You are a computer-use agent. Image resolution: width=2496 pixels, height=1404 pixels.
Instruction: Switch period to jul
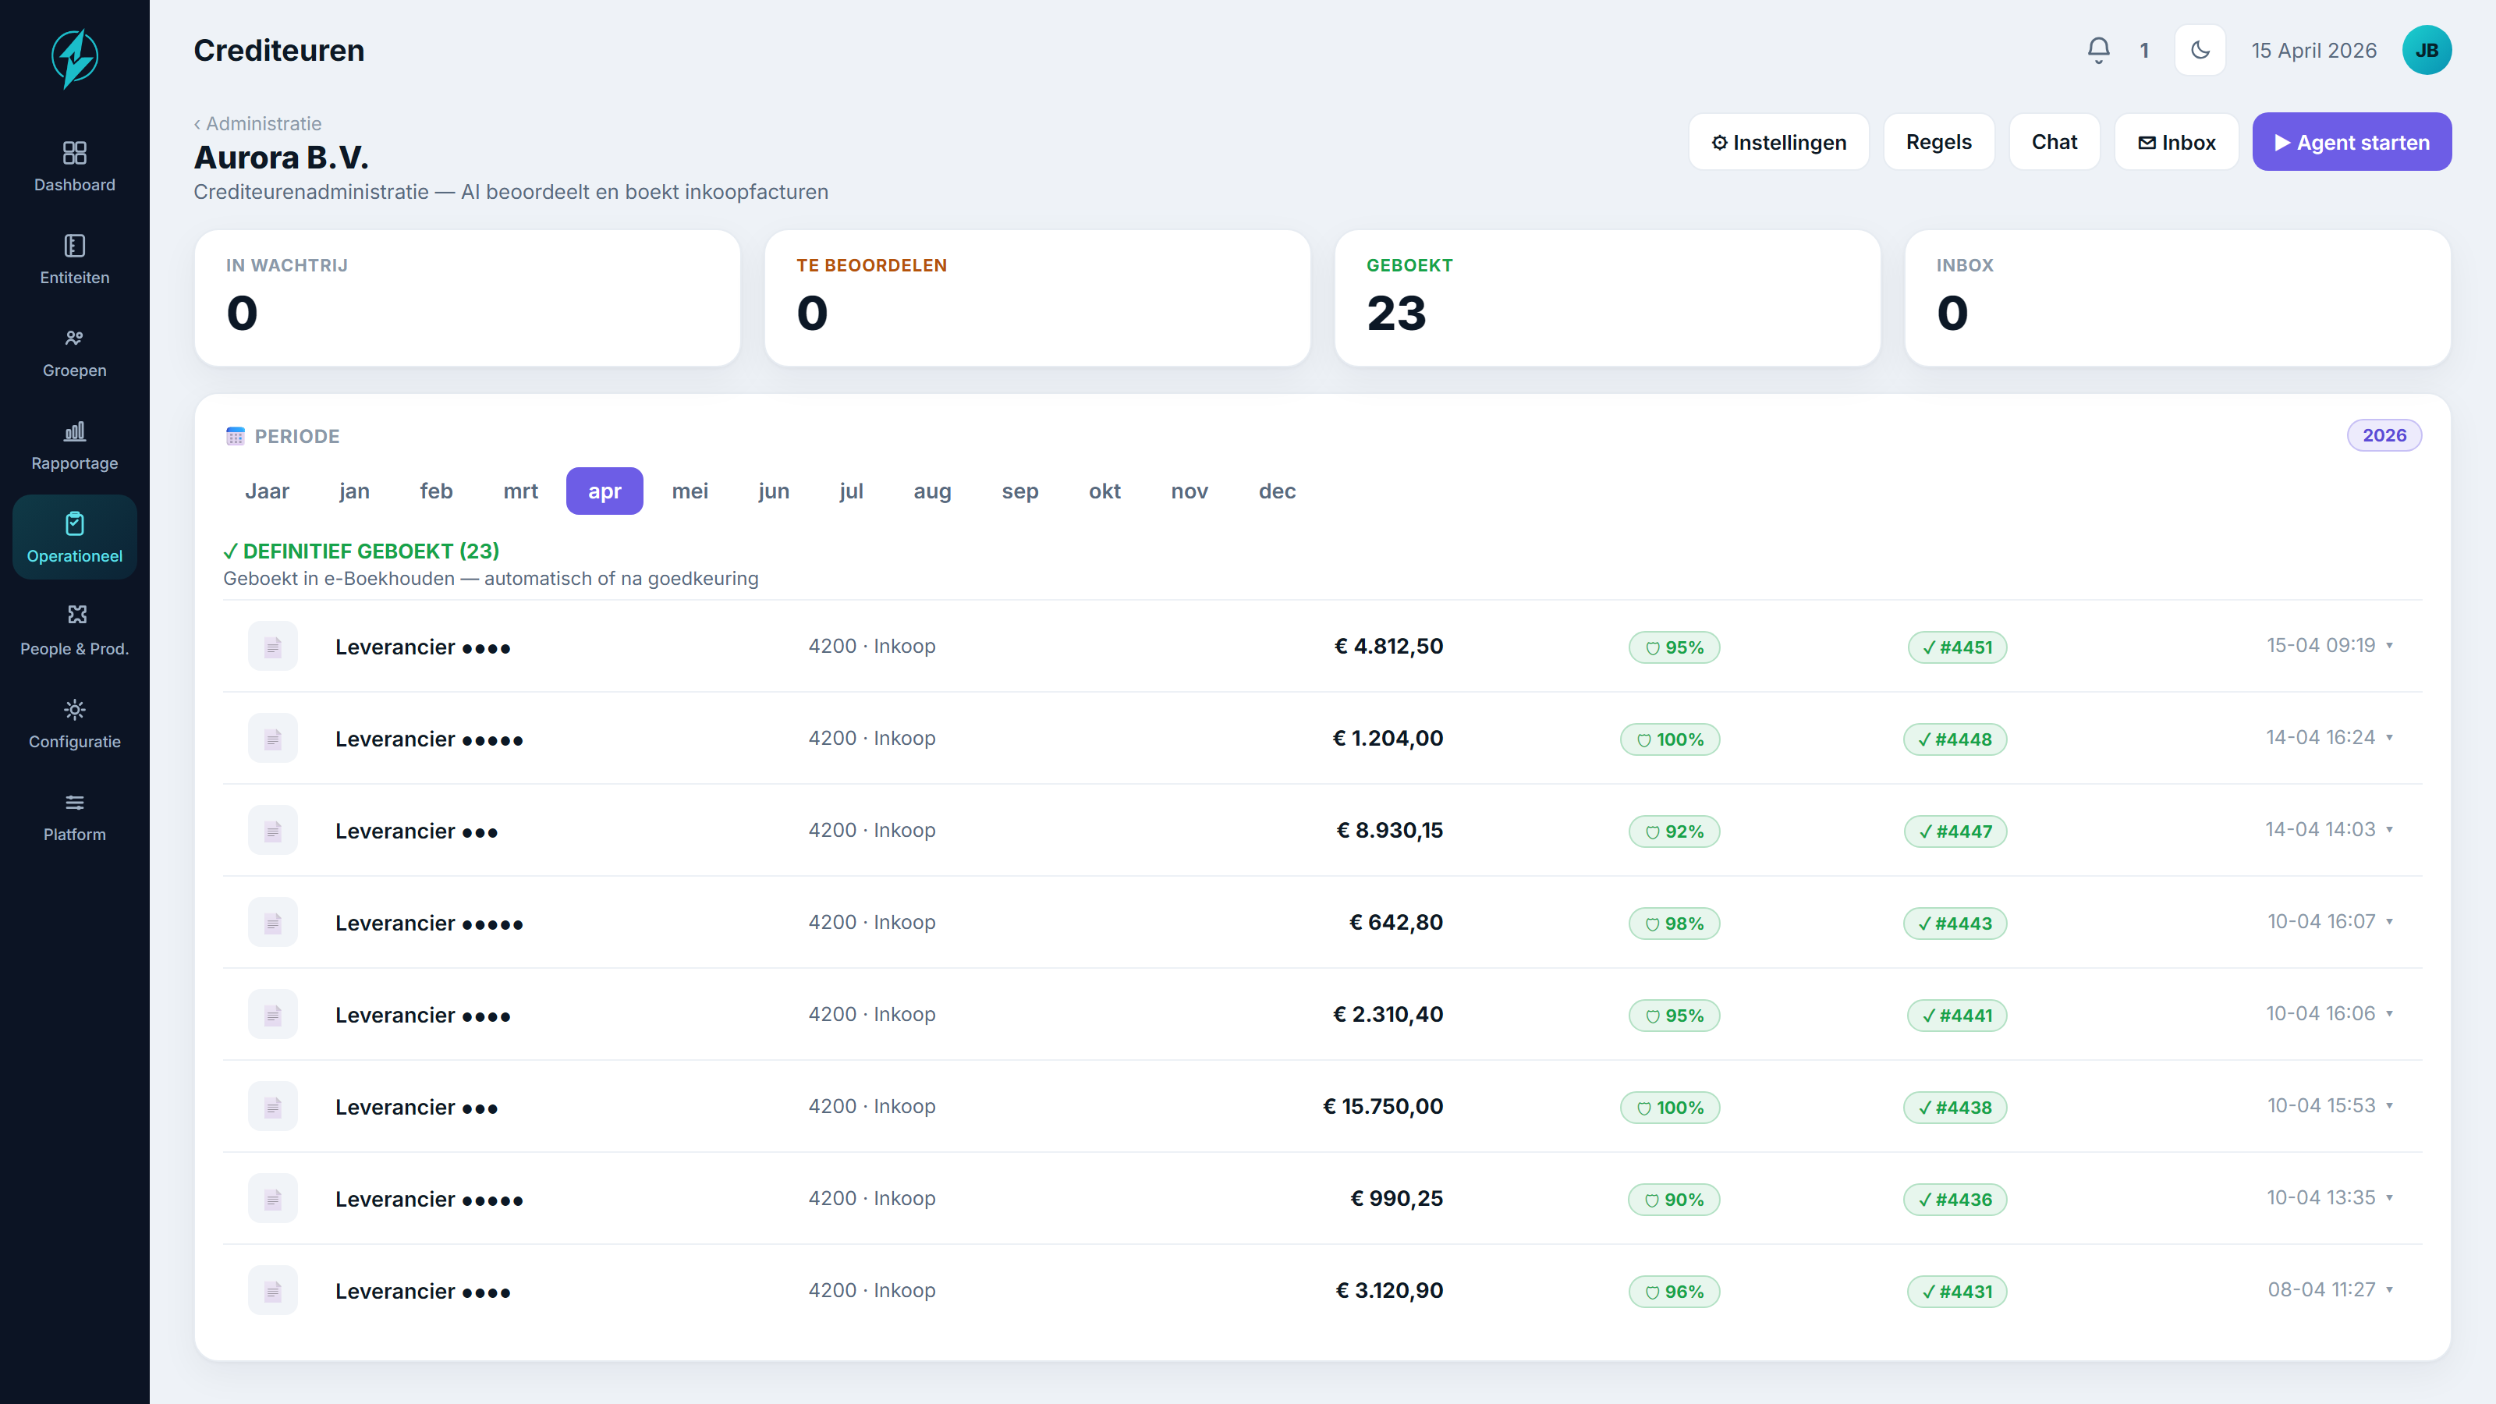point(851,491)
